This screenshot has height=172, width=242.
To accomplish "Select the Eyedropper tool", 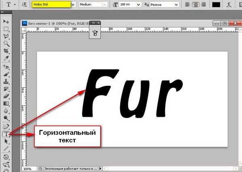I will coord(6,58).
